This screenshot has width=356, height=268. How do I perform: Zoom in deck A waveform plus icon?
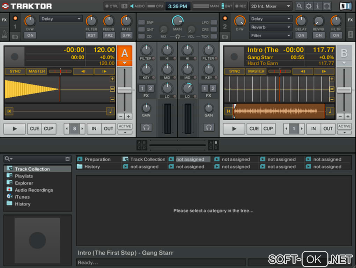click(112, 79)
